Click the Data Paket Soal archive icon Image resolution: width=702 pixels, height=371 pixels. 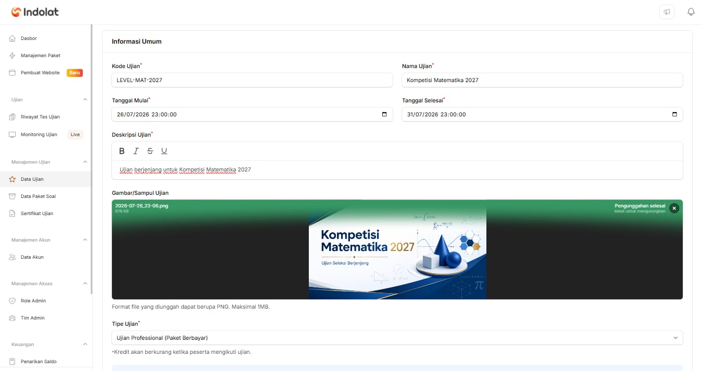[x=12, y=196]
